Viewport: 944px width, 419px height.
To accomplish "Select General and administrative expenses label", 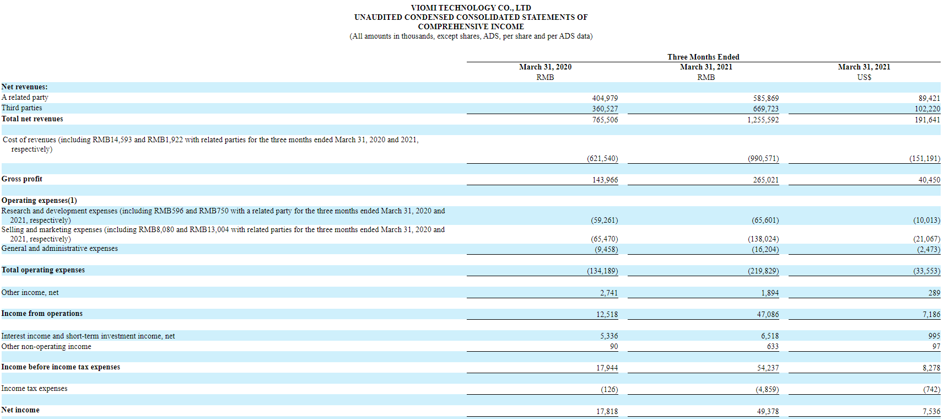I will click(x=60, y=249).
